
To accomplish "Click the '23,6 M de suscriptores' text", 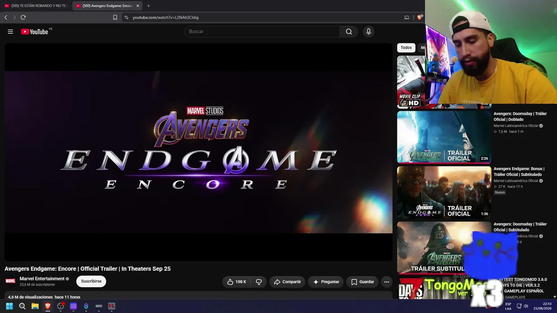I will click(x=37, y=285).
